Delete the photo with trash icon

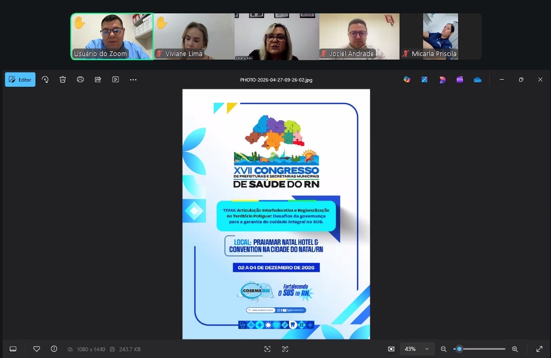pyautogui.click(x=63, y=80)
